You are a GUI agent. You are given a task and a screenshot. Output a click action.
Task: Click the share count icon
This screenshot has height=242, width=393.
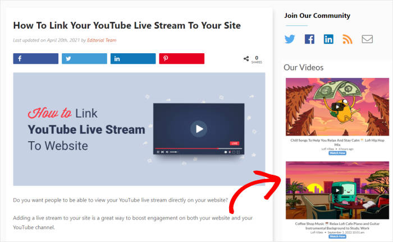tap(246, 59)
